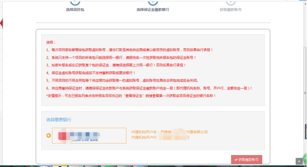The image size is (307, 167).
Task: Click the step one circle above 选择项目包
Action: point(75,2)
